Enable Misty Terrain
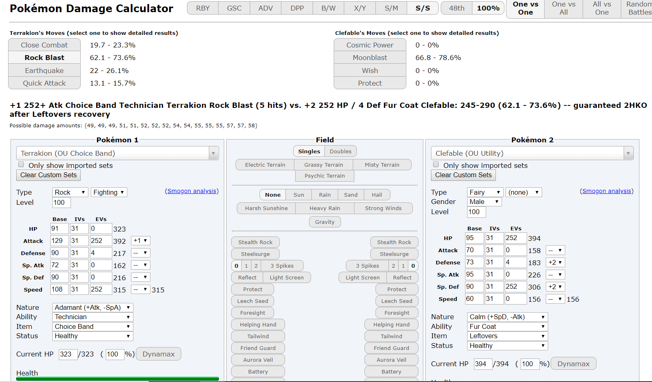Viewport: 652px width, 382px height. [x=382, y=165]
